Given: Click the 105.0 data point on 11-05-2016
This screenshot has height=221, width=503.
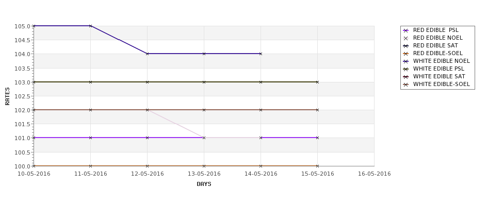Looking at the screenshot, I should pyautogui.click(x=90, y=26).
